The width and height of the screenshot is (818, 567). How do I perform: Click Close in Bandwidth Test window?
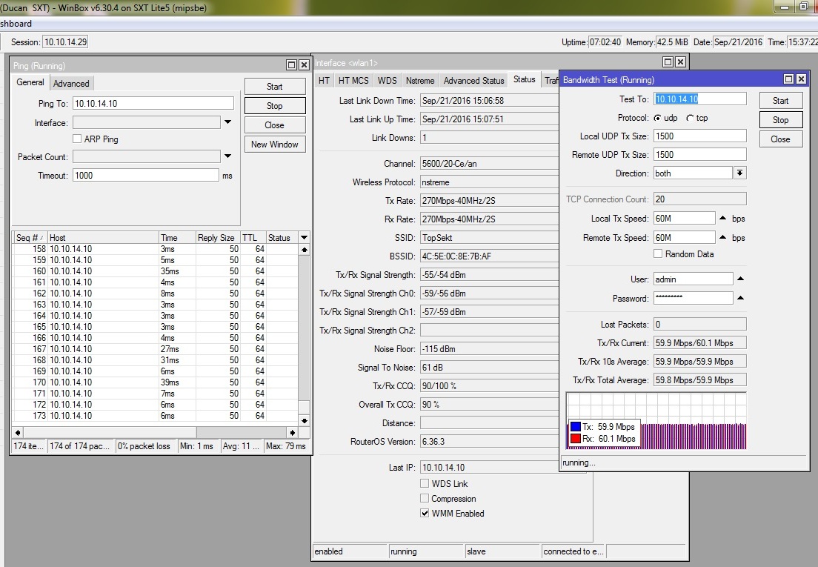pos(780,139)
